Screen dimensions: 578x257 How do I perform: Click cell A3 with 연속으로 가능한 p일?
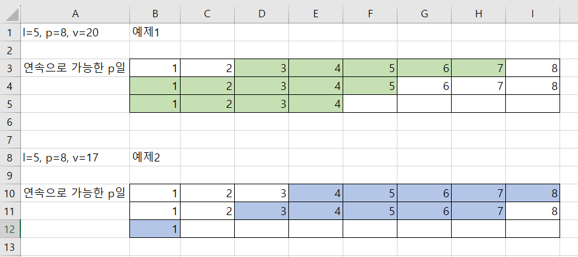[x=75, y=68]
